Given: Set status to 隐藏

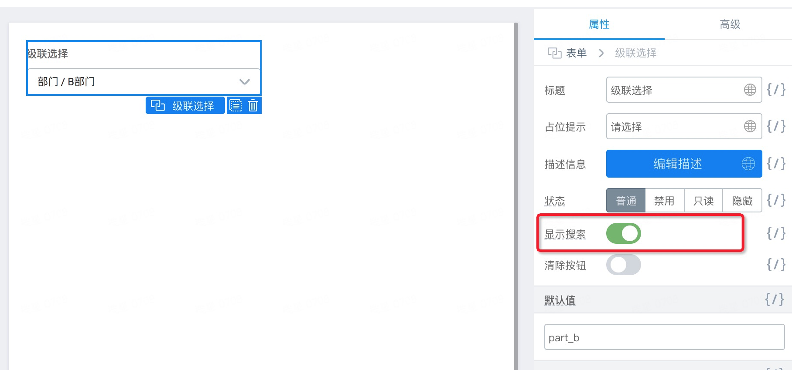Looking at the screenshot, I should pos(742,201).
